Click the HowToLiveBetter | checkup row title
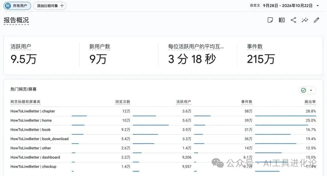The image size is (327, 176). click(33, 166)
